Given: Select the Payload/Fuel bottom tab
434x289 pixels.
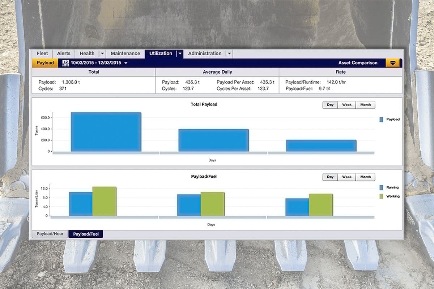Looking at the screenshot, I should (86, 234).
